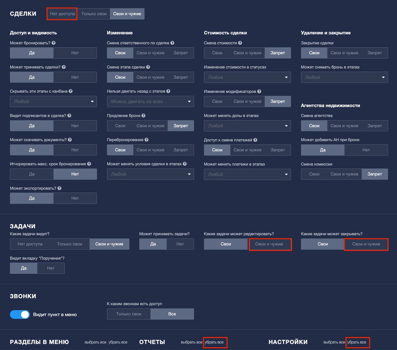Click 'убрать все' next to Отчеты
Screen dimensions: 397x350
click(214, 342)
